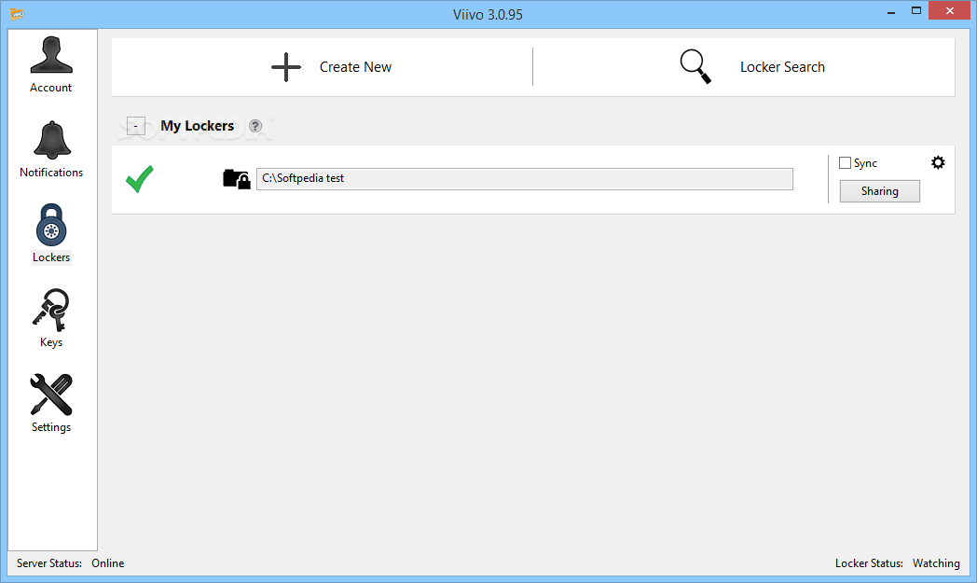Click the Sharing button

[880, 191]
